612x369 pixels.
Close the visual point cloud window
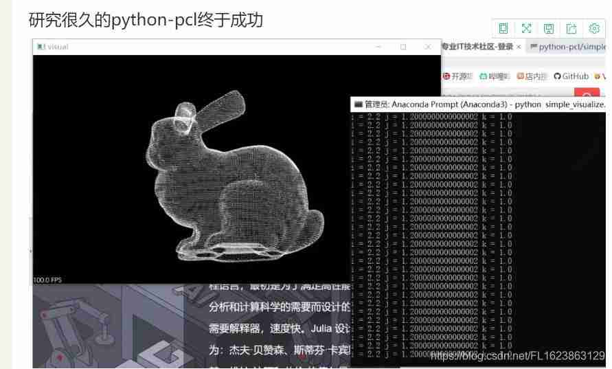[428, 47]
